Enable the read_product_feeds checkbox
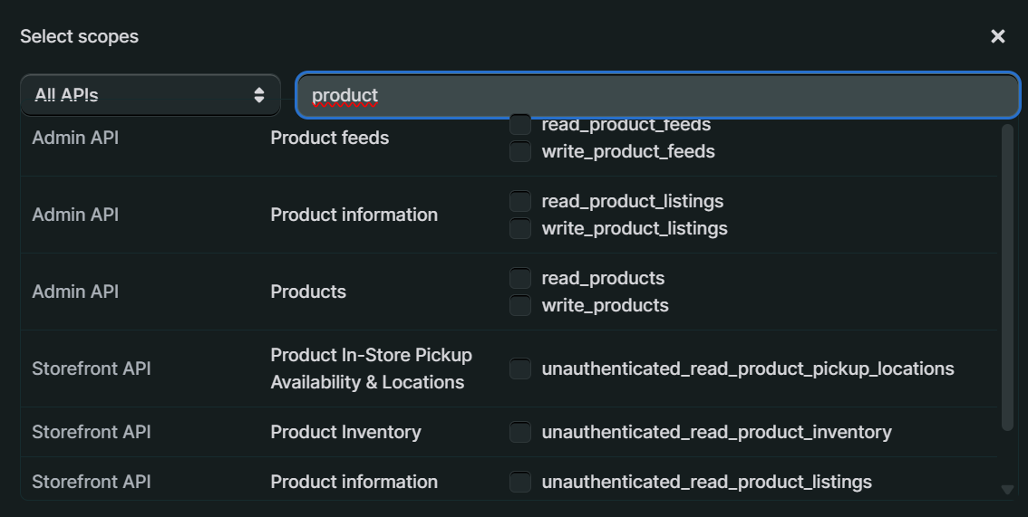1028x517 pixels. [520, 124]
